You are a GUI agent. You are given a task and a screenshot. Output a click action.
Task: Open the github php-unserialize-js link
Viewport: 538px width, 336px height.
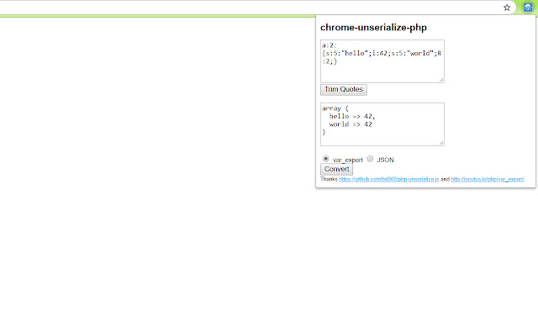(x=388, y=179)
